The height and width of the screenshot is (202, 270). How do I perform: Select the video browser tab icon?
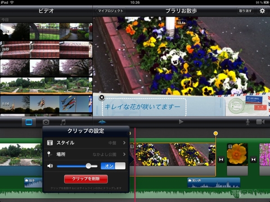point(29,122)
